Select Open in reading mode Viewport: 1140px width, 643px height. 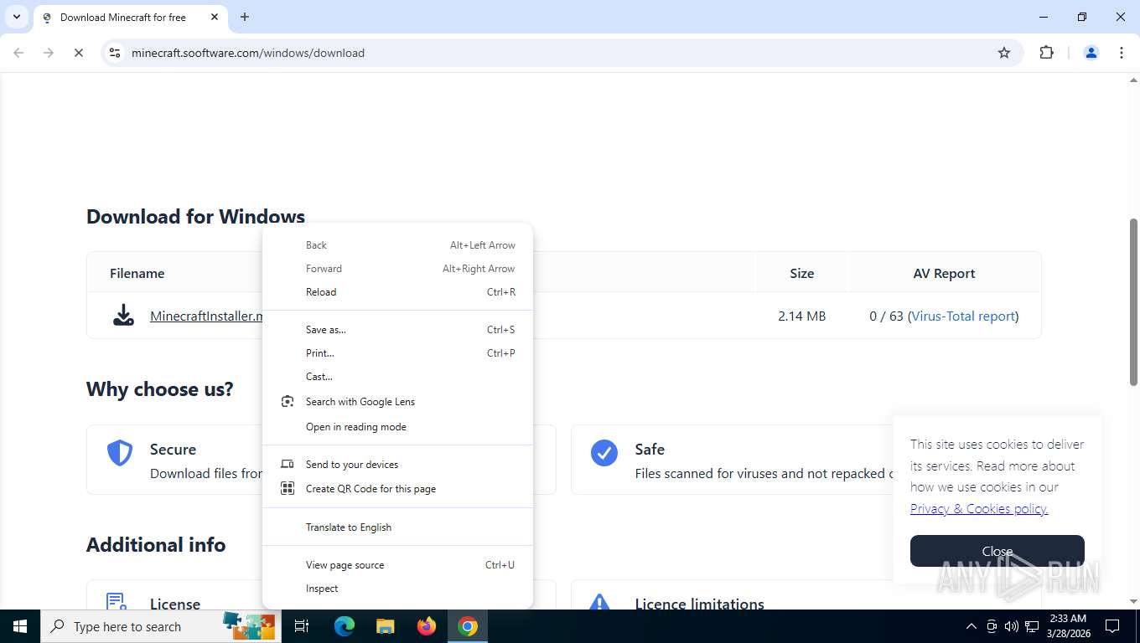click(397, 427)
